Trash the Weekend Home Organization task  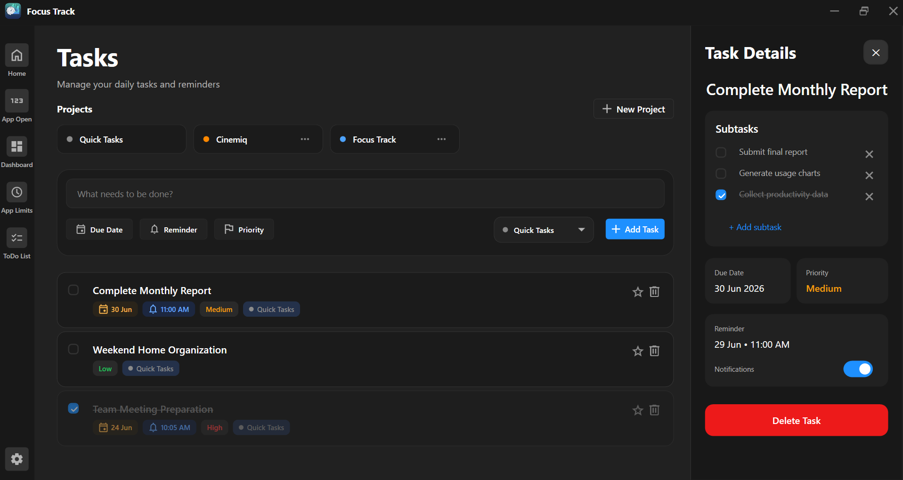click(x=654, y=351)
